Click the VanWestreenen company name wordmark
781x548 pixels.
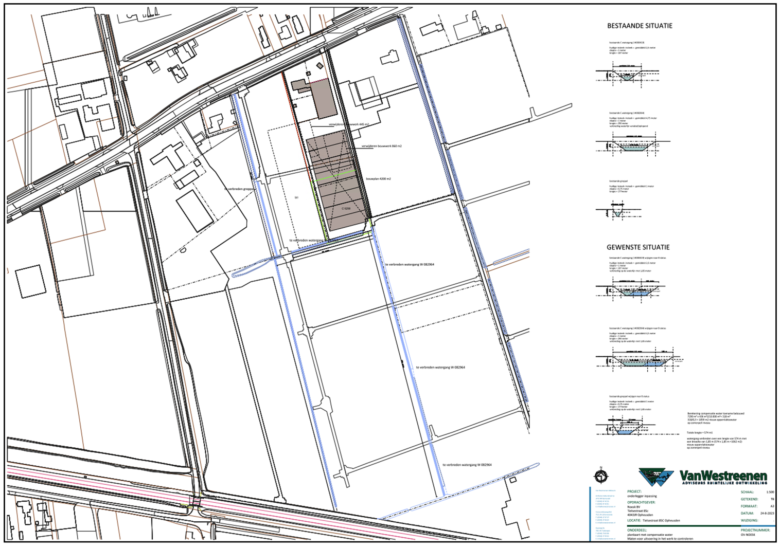coord(723,476)
